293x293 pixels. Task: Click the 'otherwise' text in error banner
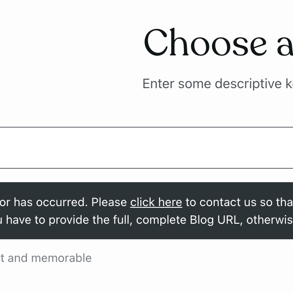click(x=269, y=220)
